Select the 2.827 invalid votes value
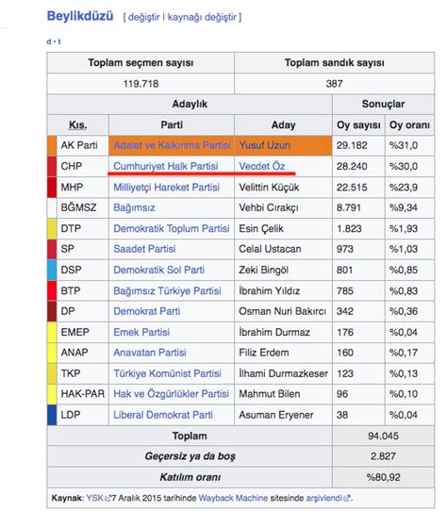Viewport: 447px width, 528px height. pos(383,456)
